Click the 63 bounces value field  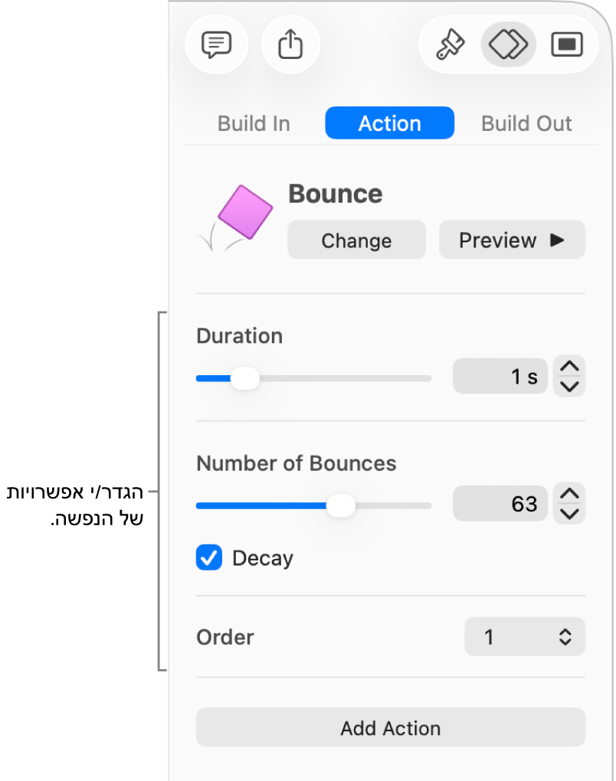coord(500,503)
